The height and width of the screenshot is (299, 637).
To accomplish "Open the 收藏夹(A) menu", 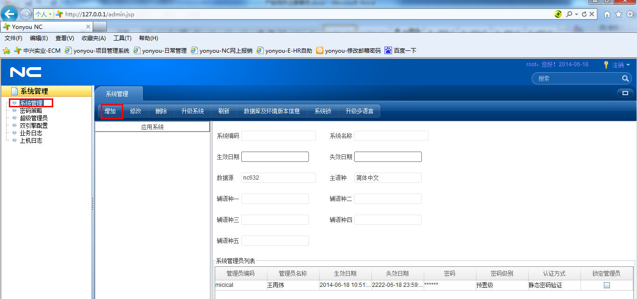I will pyautogui.click(x=94, y=38).
